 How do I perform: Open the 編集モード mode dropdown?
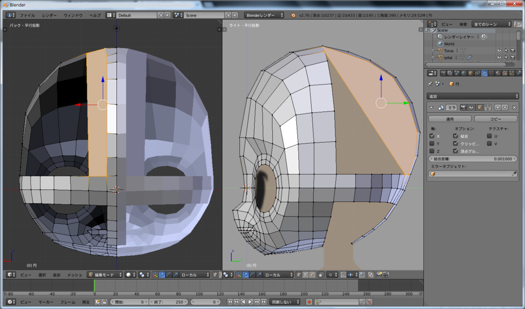pyautogui.click(x=105, y=275)
